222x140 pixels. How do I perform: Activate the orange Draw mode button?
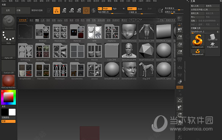tap(57, 11)
